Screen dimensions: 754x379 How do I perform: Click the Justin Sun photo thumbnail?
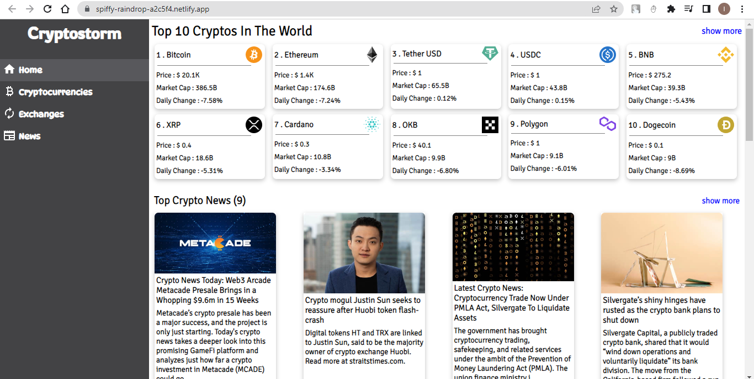pyautogui.click(x=364, y=253)
